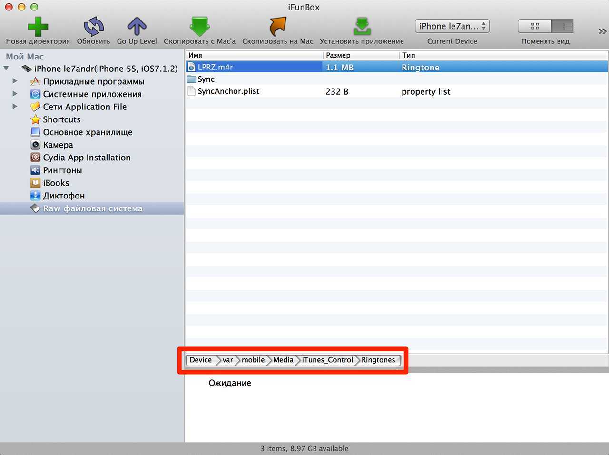Click the 232 B size cell
609x455 pixels.
[x=337, y=91]
